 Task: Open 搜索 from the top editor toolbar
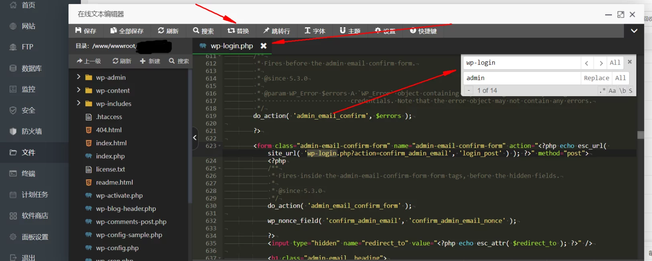203,31
